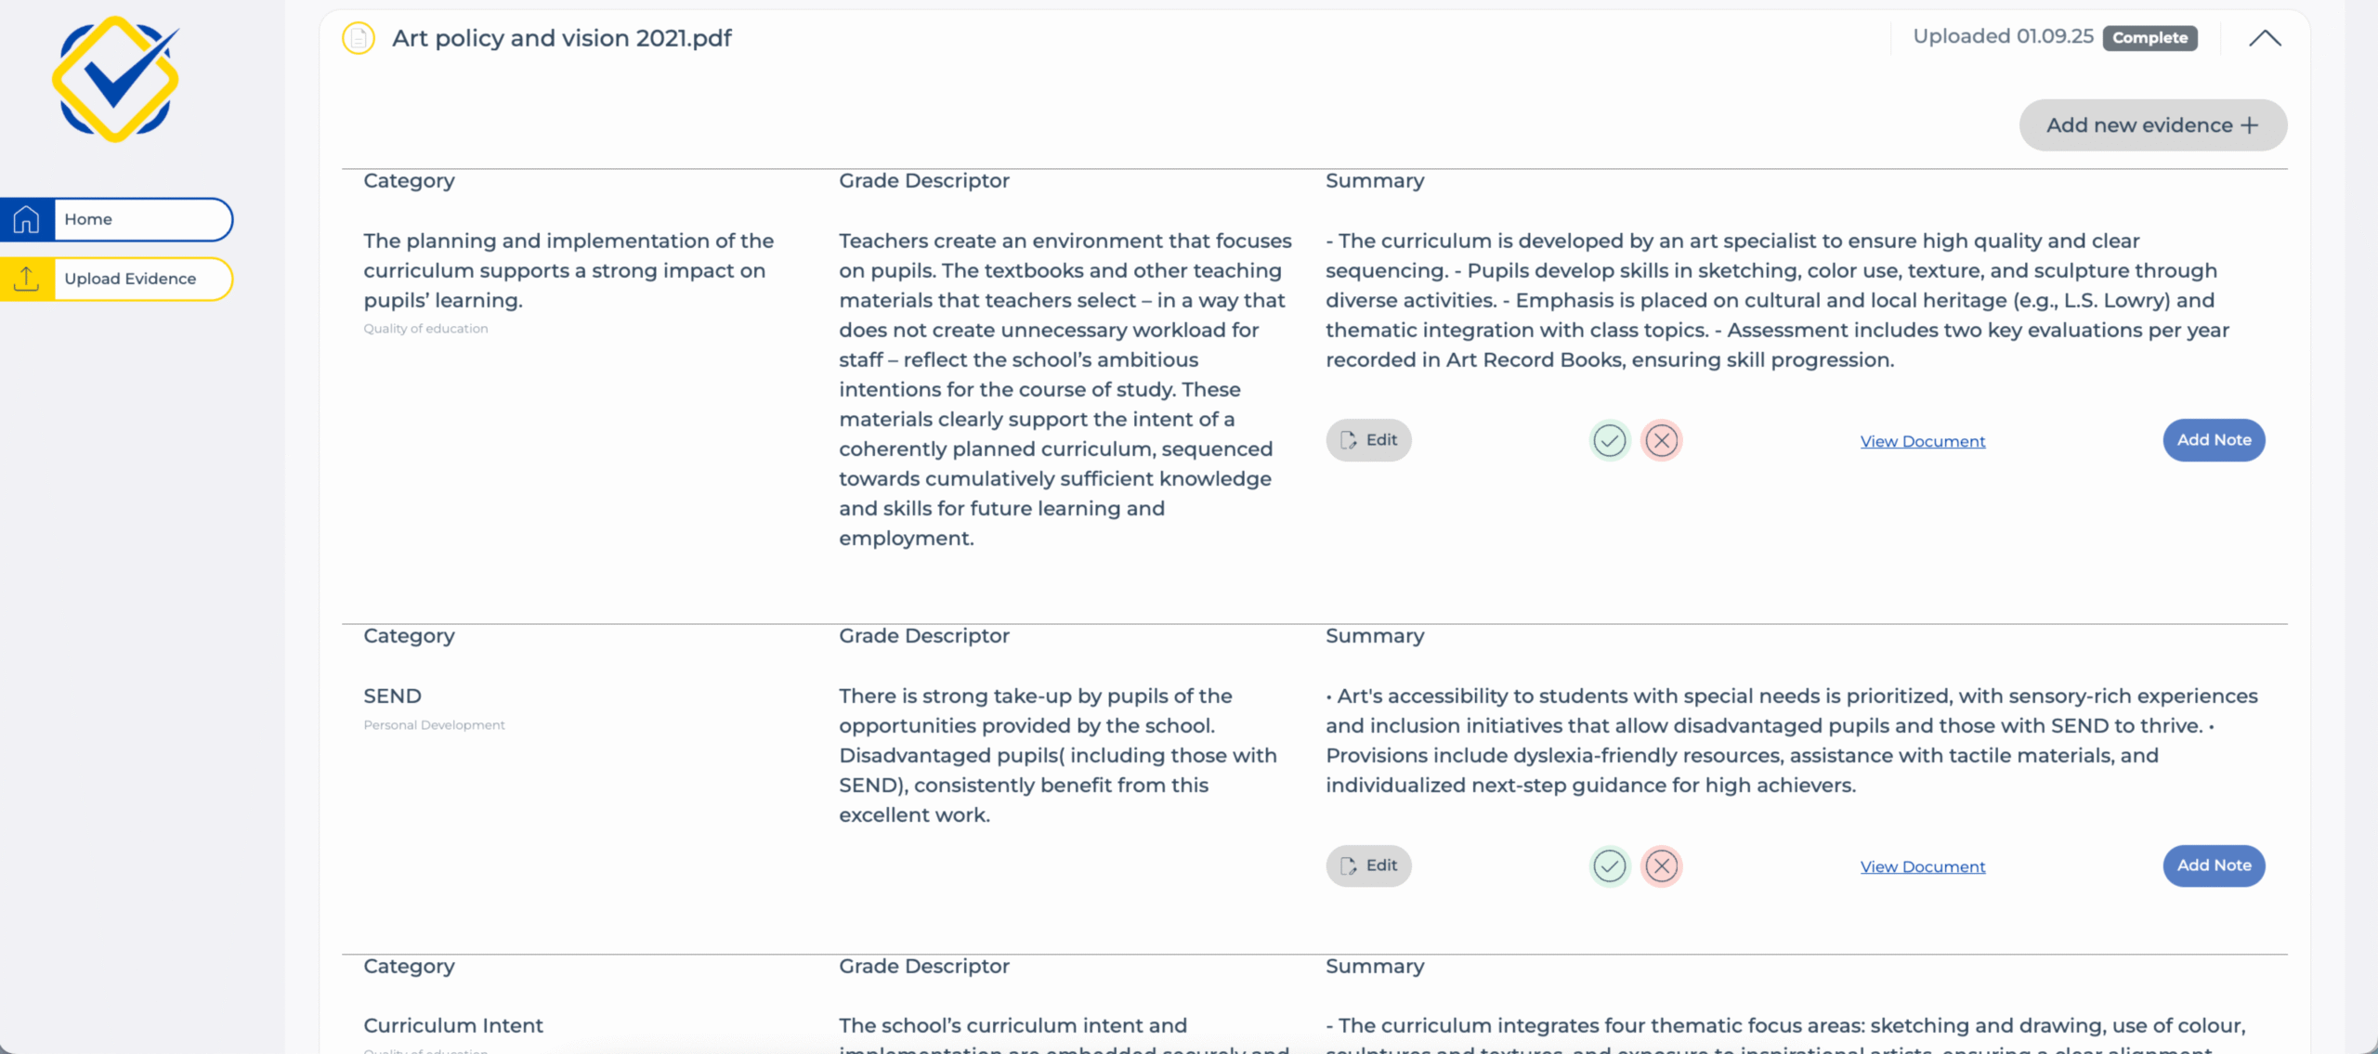Click the Add new evidence button

pos(2152,125)
